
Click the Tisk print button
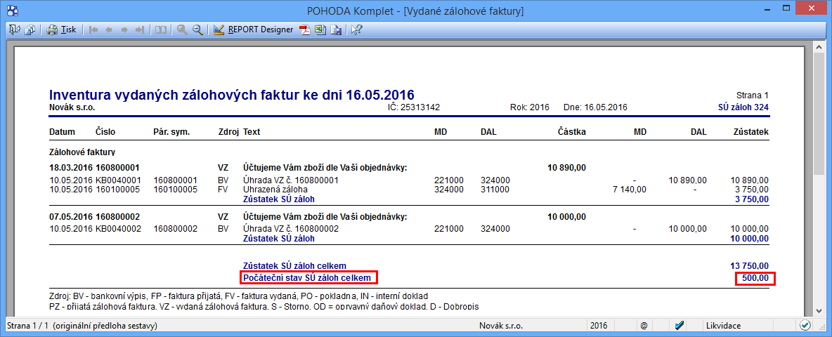(x=61, y=29)
